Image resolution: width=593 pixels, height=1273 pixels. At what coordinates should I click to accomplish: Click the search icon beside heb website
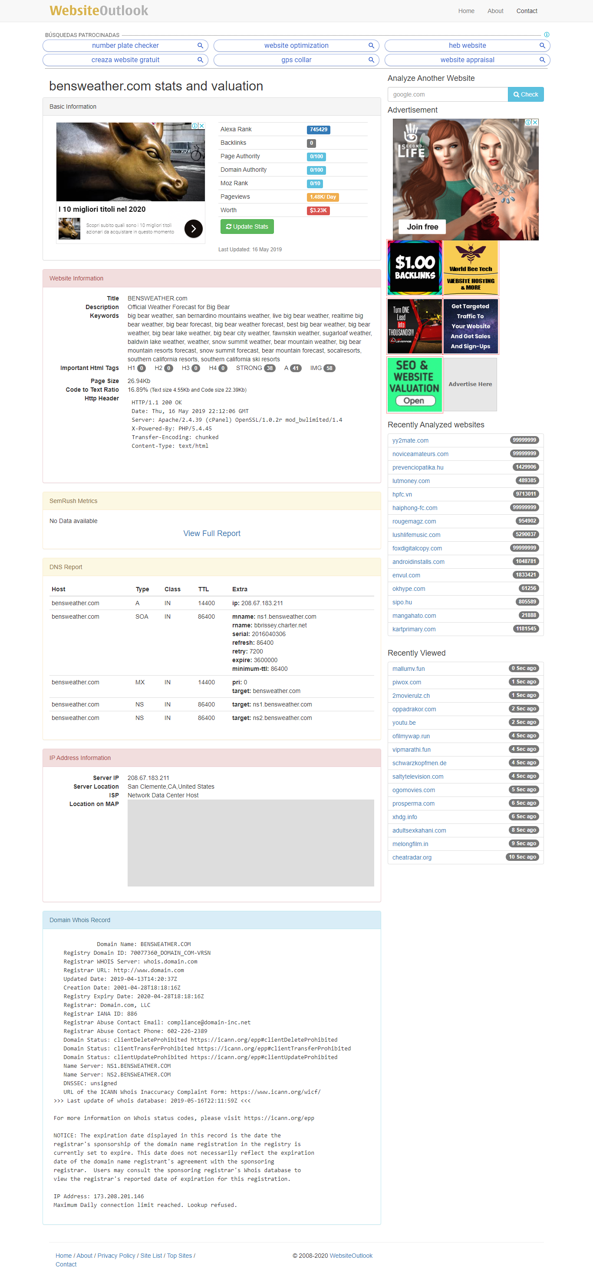[542, 46]
